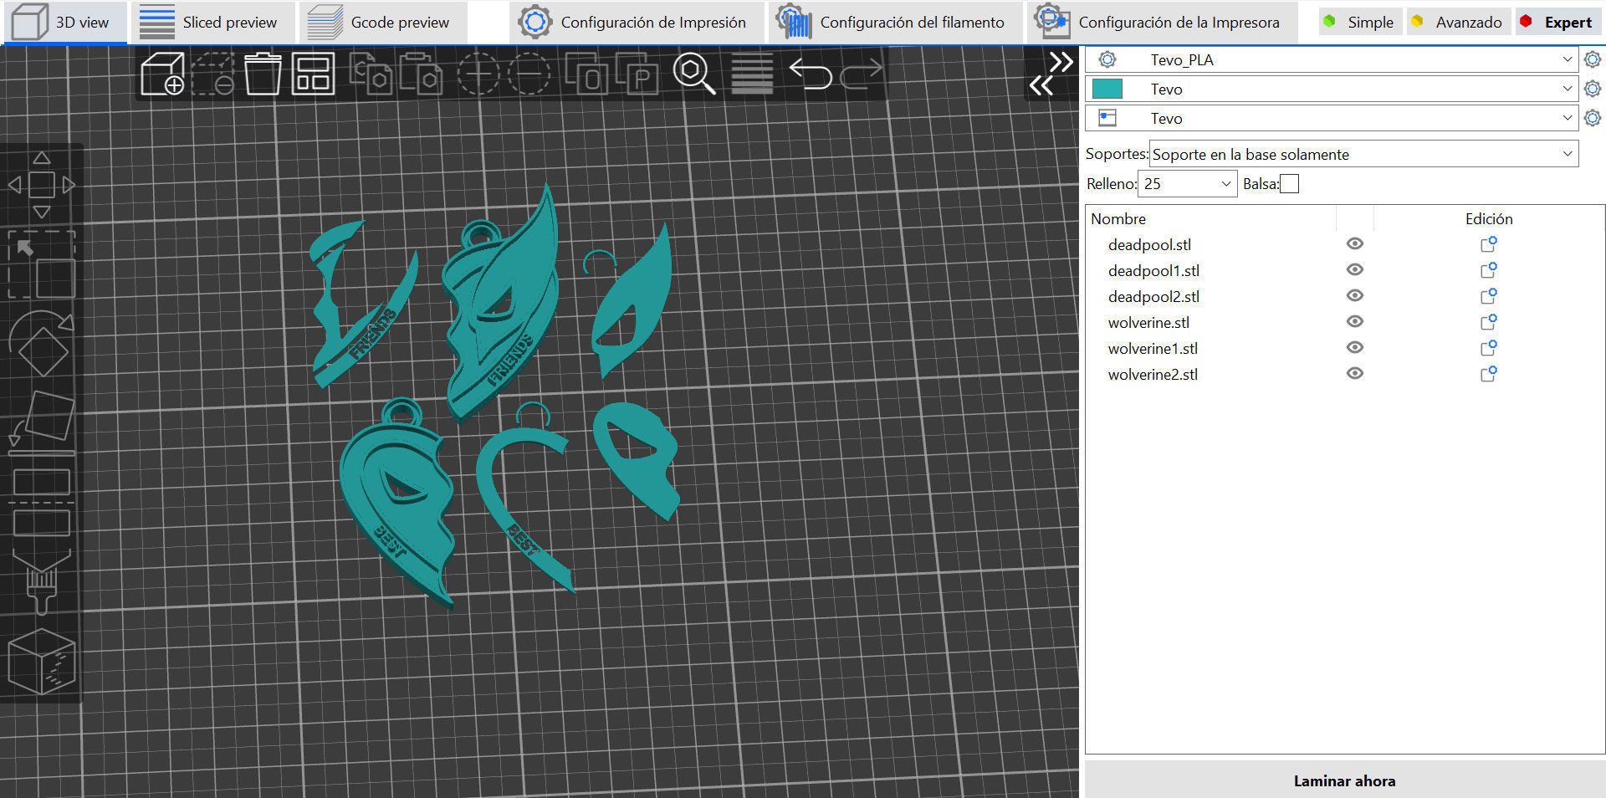Open Configuración de la Impresora tab
Viewport: 1606px width, 798px height.
(1162, 23)
